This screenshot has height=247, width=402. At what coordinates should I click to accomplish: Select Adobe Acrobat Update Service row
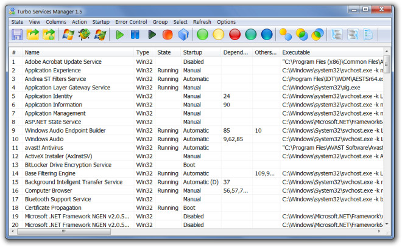[x=196, y=61]
